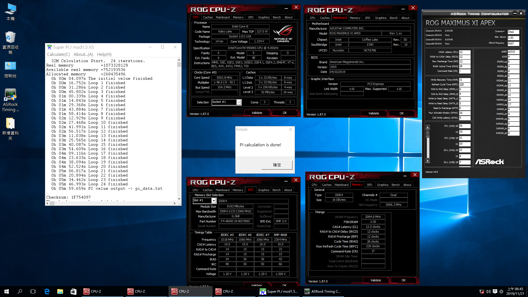This screenshot has width=528, height=297.
Task: Click Refresh Cycle Time (tRFC) field
Action: coord(465,84)
